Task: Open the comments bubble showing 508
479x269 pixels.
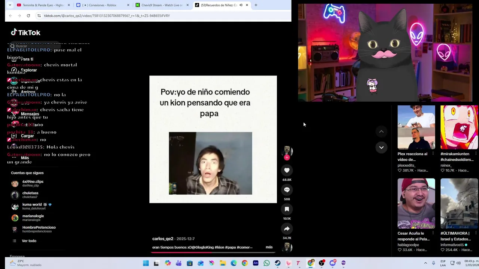Action: [287, 190]
